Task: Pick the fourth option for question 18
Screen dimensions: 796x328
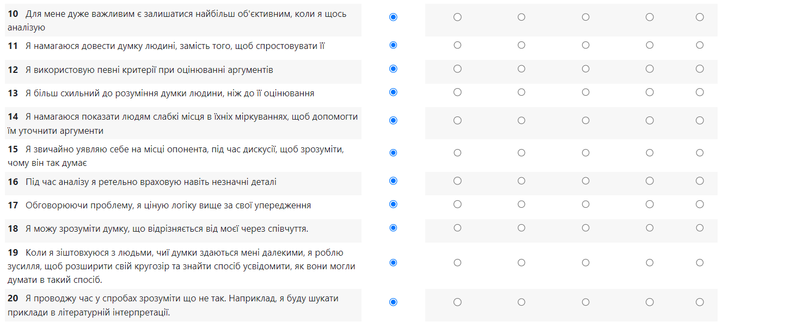Action: point(586,228)
